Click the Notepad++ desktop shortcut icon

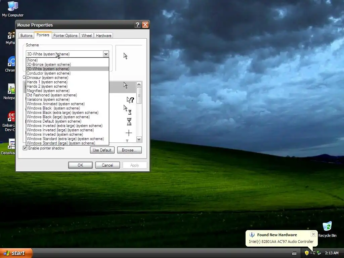pos(11,89)
